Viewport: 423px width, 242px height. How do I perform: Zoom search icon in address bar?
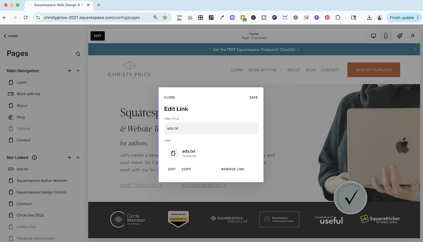(x=155, y=17)
